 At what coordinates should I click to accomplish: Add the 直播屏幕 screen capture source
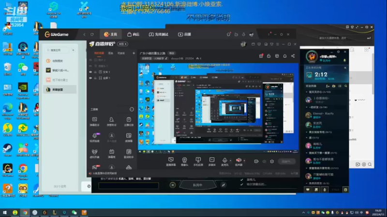[171, 162]
